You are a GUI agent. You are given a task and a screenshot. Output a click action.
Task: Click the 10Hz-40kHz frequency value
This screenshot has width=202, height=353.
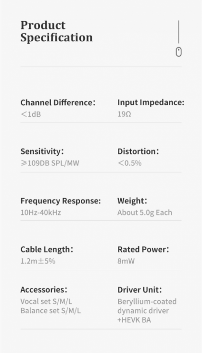pos(41,213)
